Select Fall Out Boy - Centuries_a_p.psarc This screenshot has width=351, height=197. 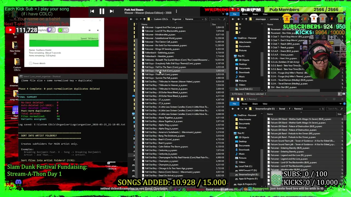[x=161, y=150]
